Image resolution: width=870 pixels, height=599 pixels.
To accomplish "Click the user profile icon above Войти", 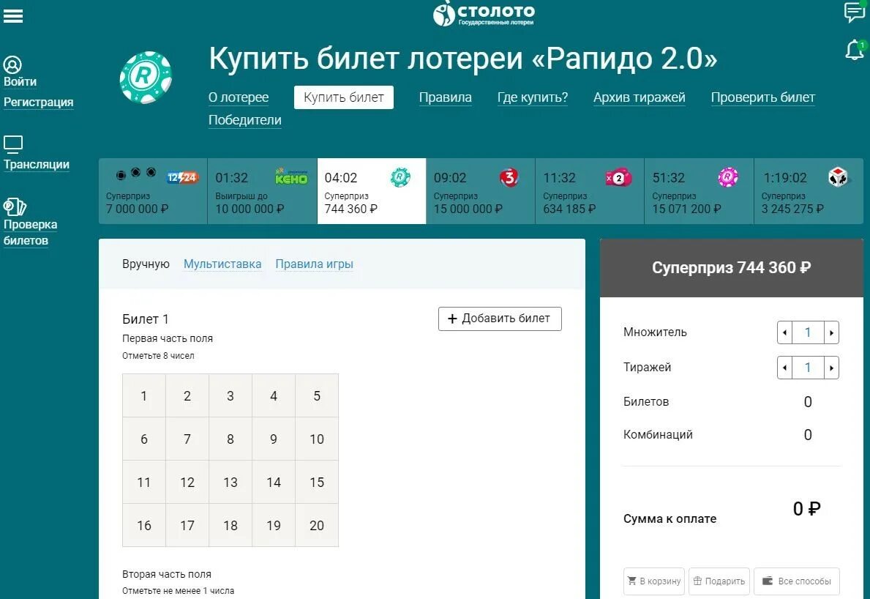I will (12, 64).
